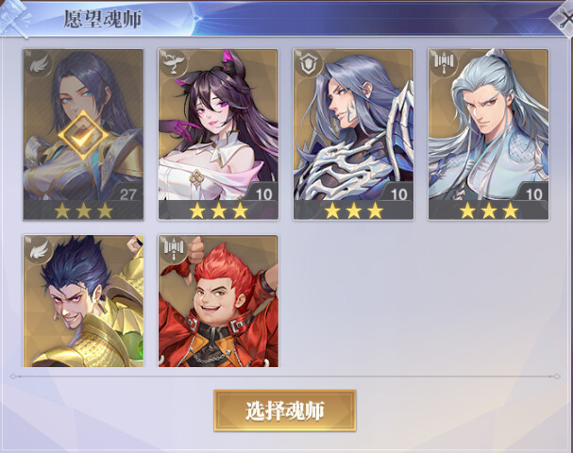Image resolution: width=573 pixels, height=453 pixels.
Task: Click the 愿望魂师 title banner
Action: tap(102, 19)
